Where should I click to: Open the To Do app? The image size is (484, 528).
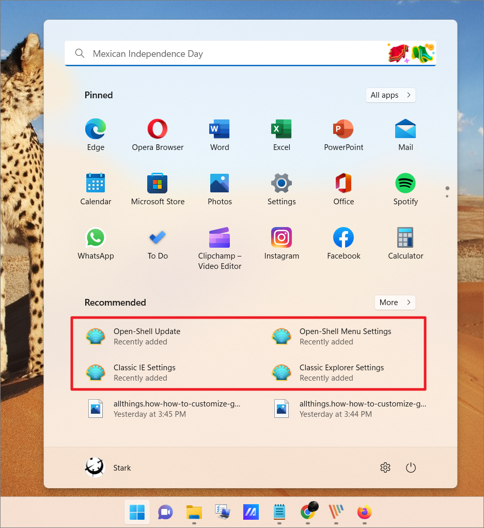158,244
